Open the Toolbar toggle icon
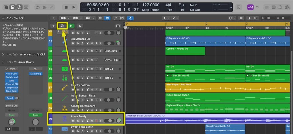The height and width of the screenshot is (134, 293). [25, 7]
